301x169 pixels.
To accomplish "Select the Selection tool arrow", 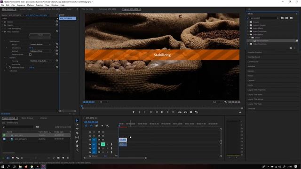I will pos(77,121).
